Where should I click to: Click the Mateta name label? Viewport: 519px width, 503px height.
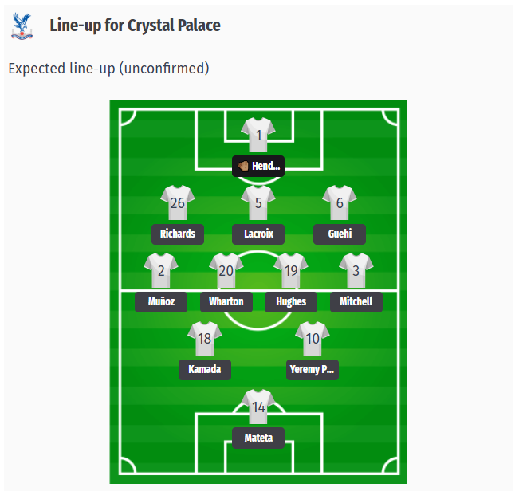(258, 438)
